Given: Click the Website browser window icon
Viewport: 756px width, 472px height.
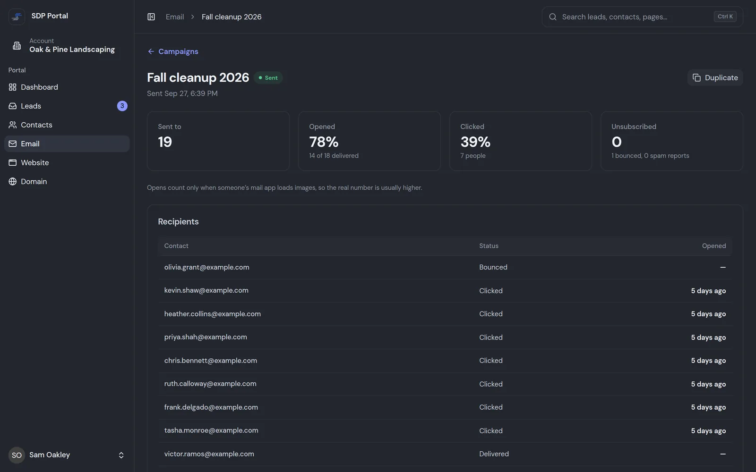Looking at the screenshot, I should 13,163.
